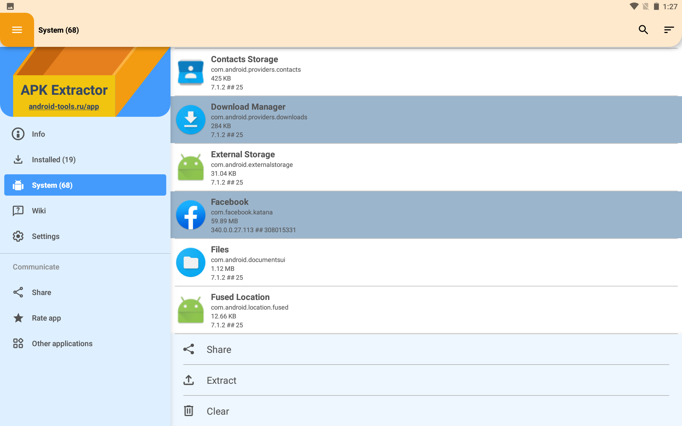Image resolution: width=682 pixels, height=426 pixels.
Task: Deselect the Download Manager row
Action: point(426,120)
